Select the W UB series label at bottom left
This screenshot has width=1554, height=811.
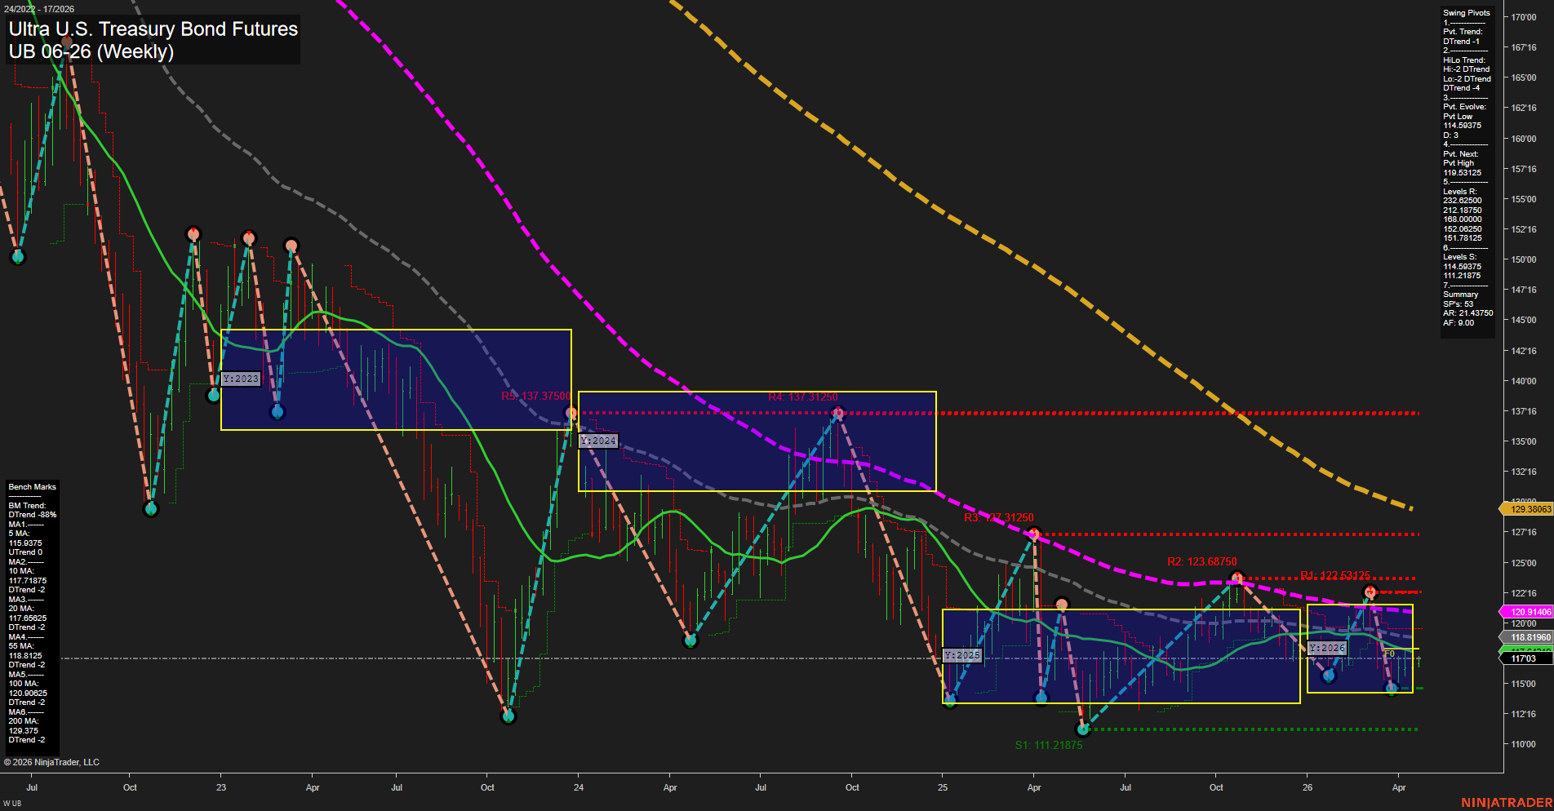point(11,802)
